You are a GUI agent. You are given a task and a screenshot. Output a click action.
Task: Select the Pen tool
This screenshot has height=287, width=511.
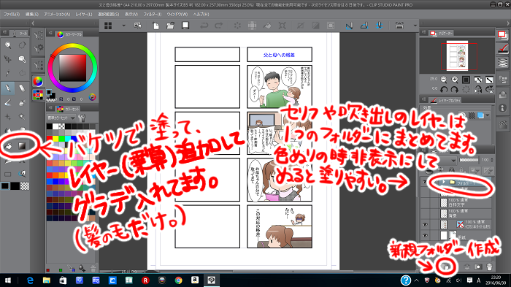tap(8, 88)
